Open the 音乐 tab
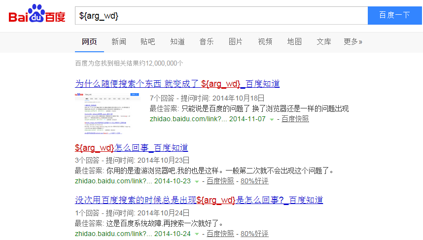 207,42
